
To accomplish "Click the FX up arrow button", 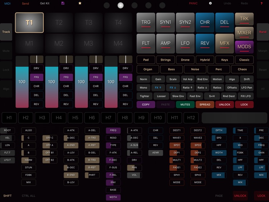I will (x=158, y=88).
